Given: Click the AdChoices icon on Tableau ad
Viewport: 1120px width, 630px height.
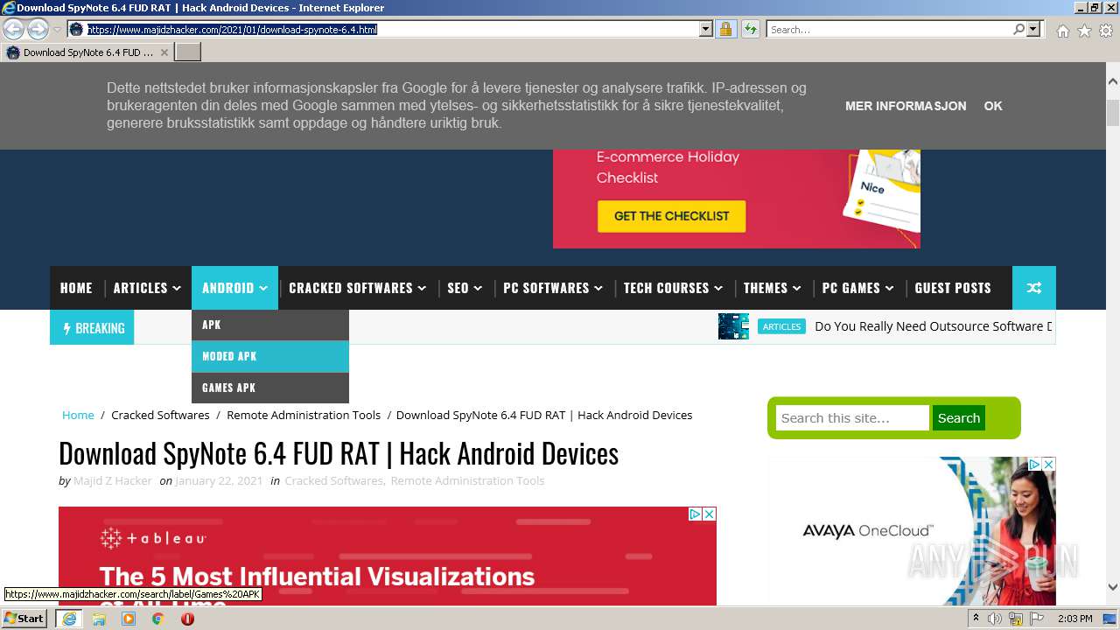Looking at the screenshot, I should click(696, 514).
